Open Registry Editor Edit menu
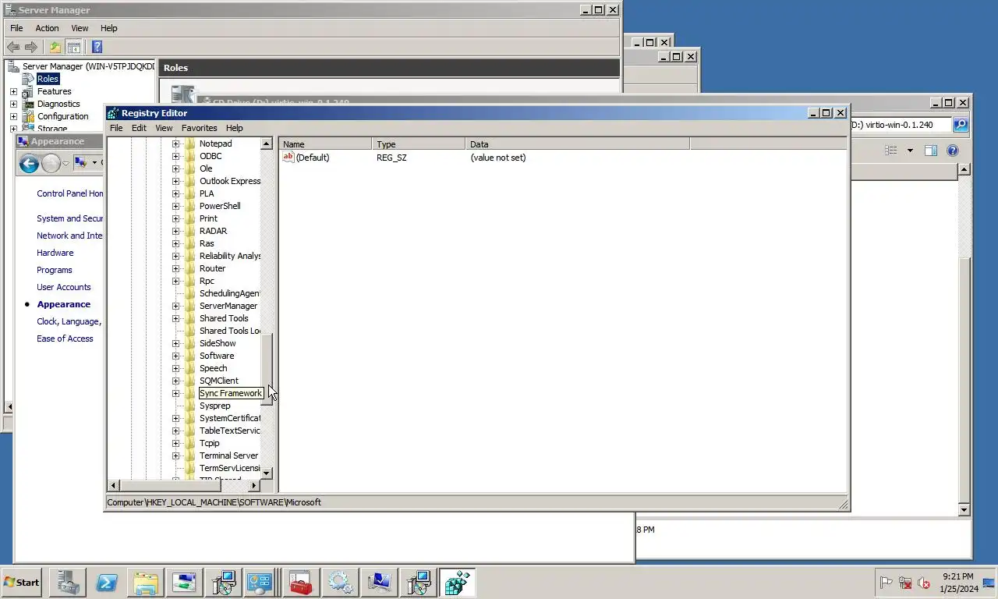Viewport: 998px width, 599px height. point(139,128)
